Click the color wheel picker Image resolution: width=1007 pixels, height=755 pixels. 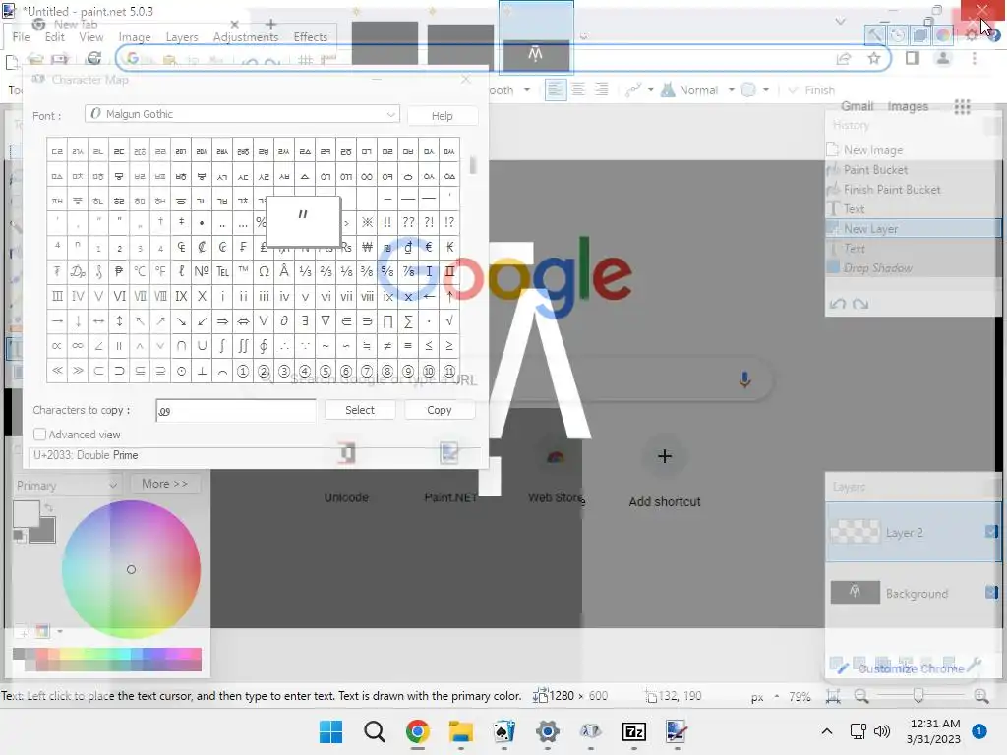coord(131,569)
